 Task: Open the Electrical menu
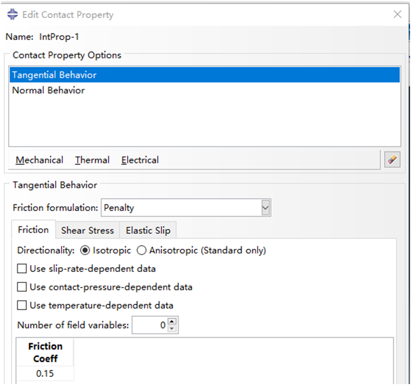pyautogui.click(x=140, y=160)
